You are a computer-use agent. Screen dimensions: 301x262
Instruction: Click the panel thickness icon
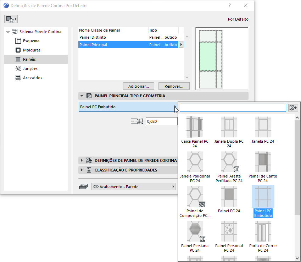pyautogui.click(x=137, y=121)
